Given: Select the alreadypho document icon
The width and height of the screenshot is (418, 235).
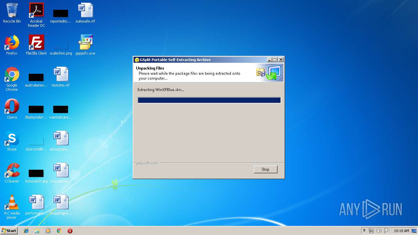Looking at the screenshot, I should point(61,141).
